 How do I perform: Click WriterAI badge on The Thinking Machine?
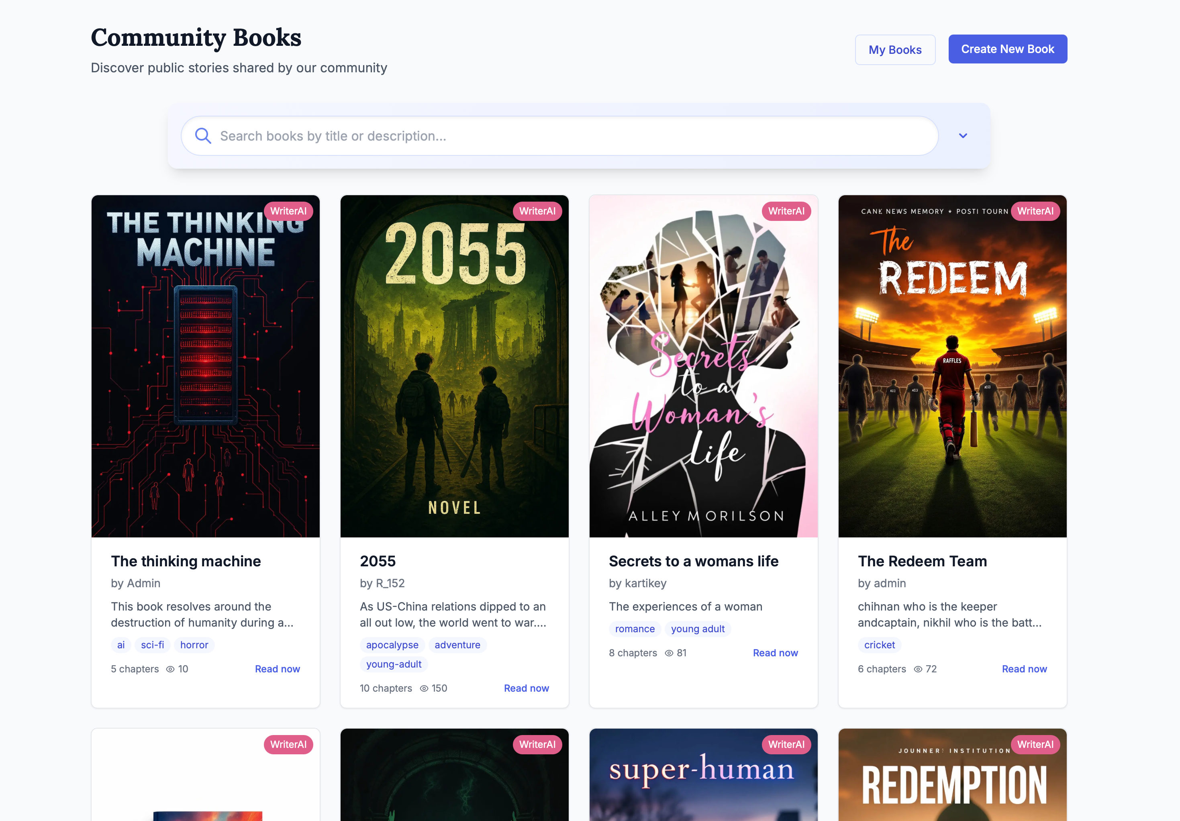pyautogui.click(x=288, y=211)
